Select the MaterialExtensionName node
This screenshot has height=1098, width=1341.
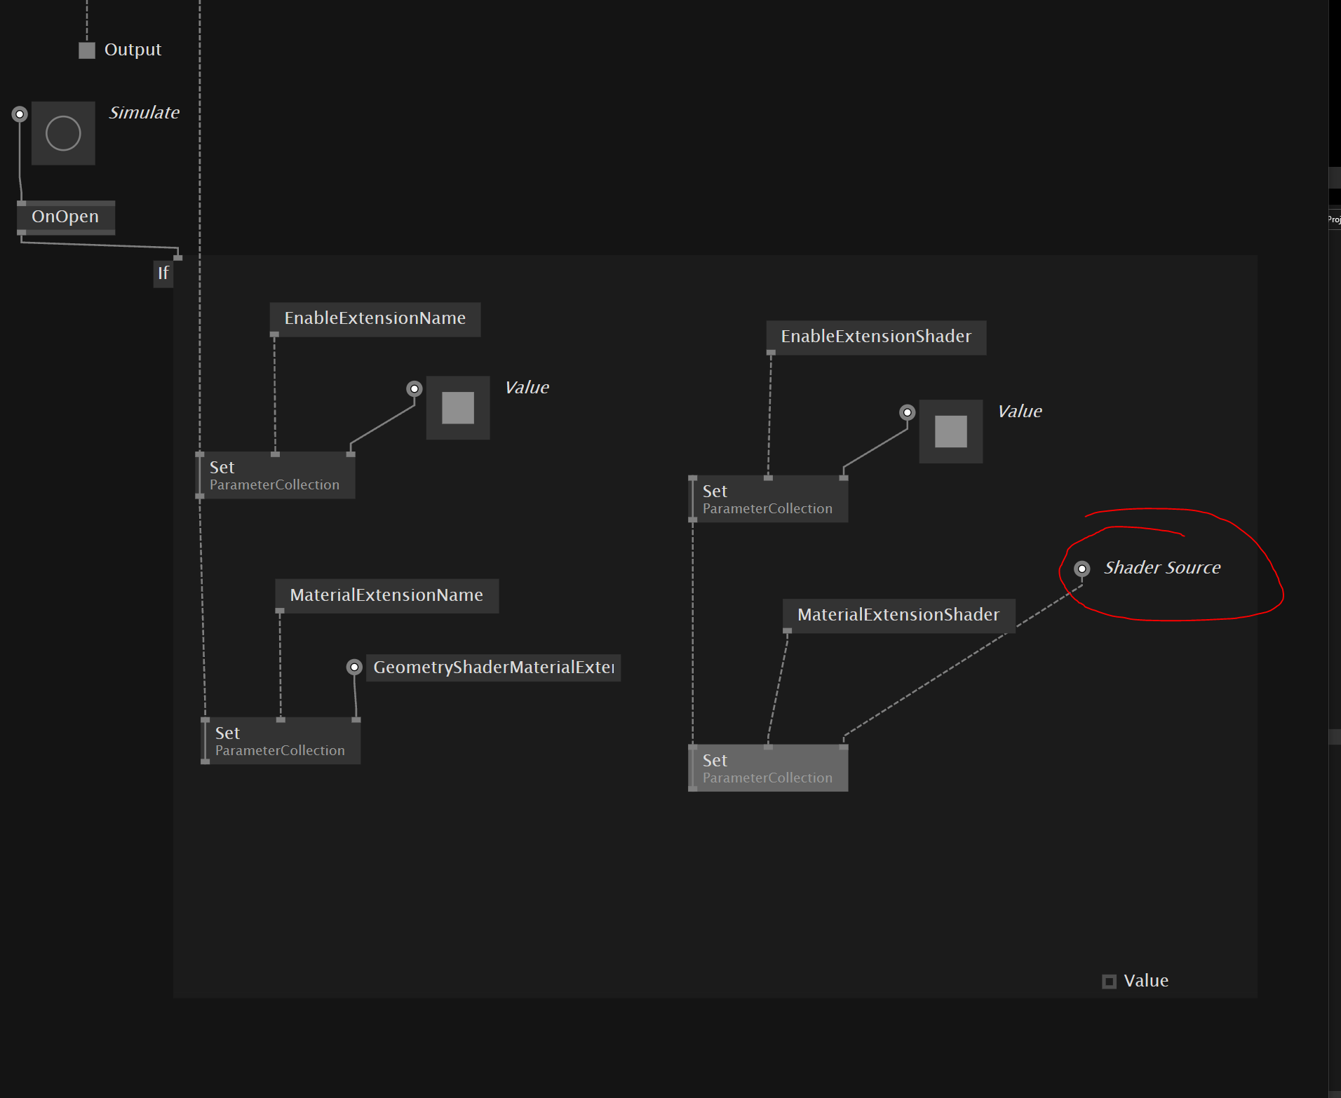click(x=386, y=595)
